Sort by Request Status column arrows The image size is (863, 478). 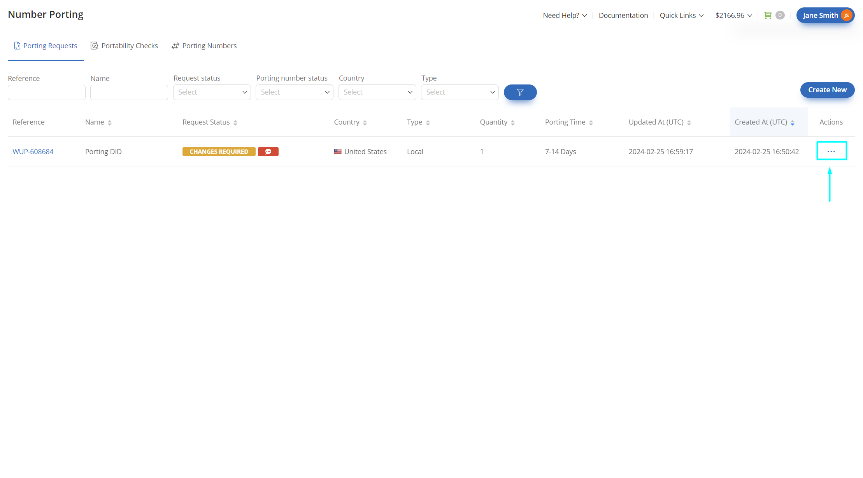coord(235,123)
